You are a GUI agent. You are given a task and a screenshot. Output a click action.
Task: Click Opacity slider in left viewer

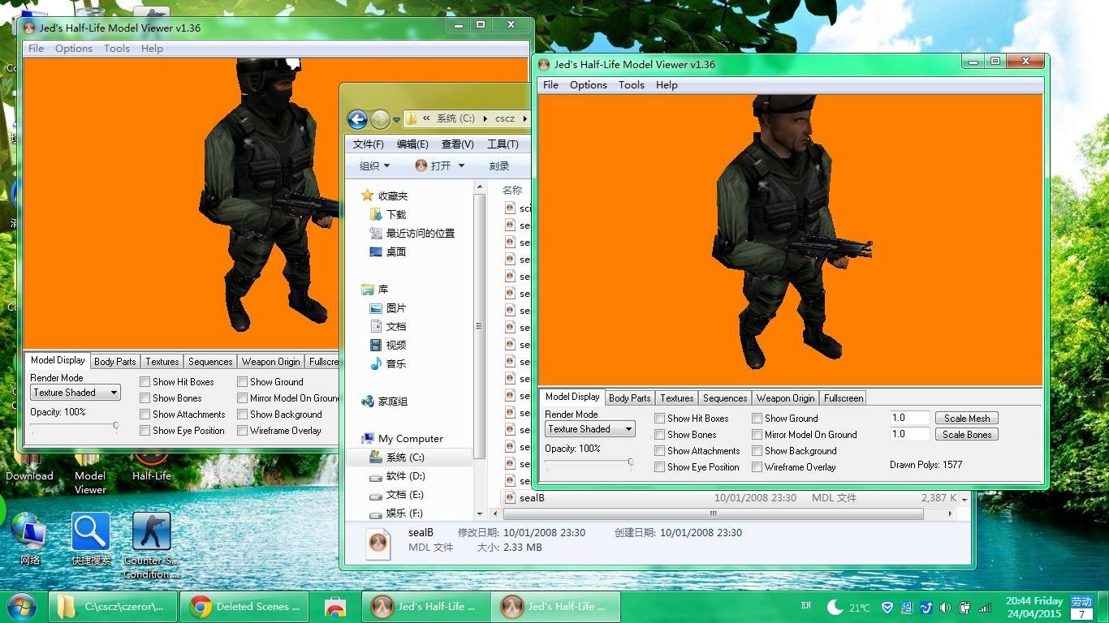(75, 426)
